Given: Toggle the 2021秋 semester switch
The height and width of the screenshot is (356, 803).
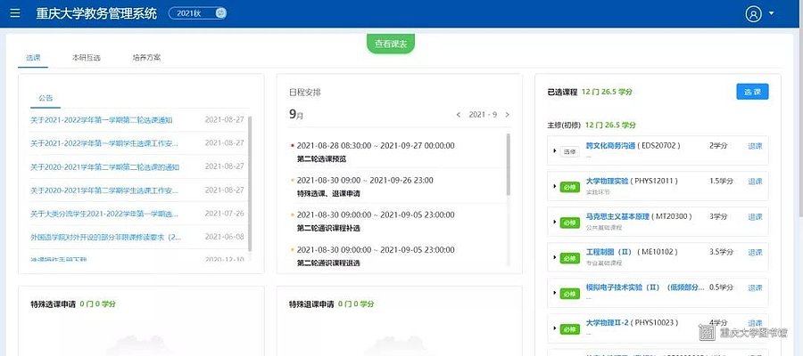Looking at the screenshot, I should [197, 13].
